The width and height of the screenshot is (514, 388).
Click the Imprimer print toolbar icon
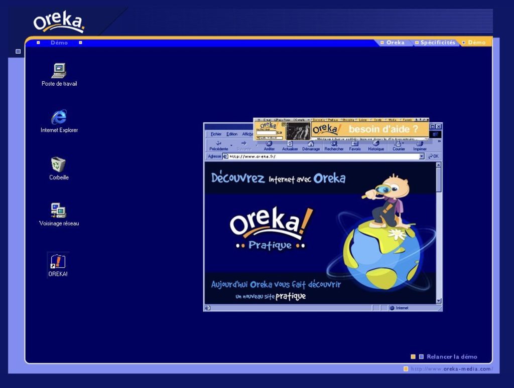pos(420,146)
